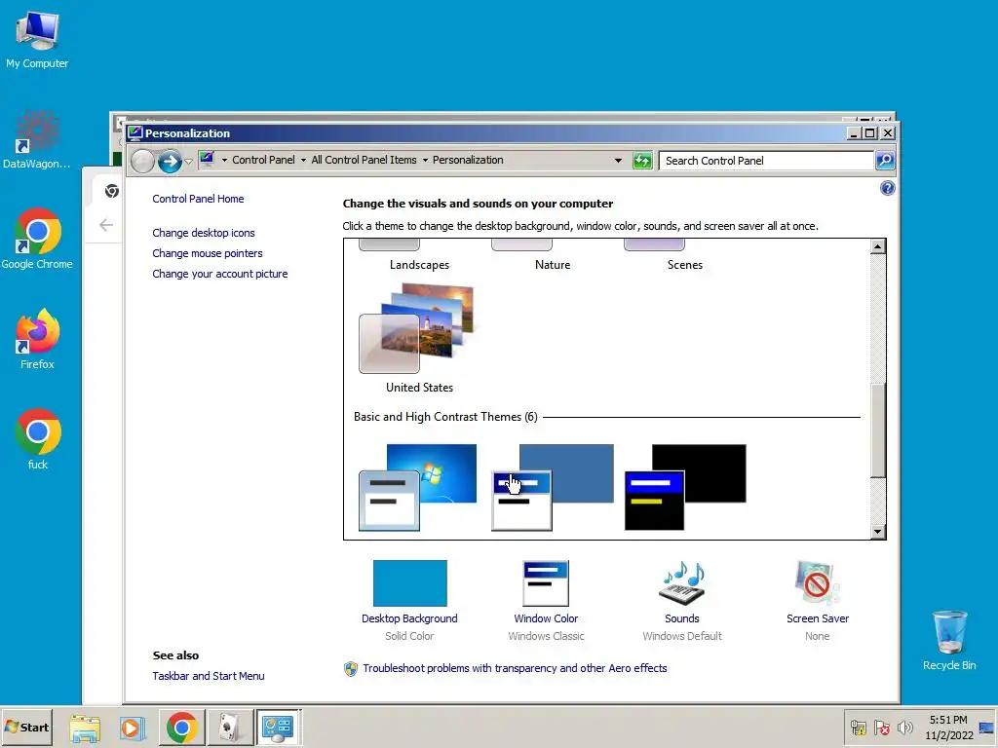Refresh the Personalization window
The width and height of the screenshot is (998, 748).
[x=643, y=161]
